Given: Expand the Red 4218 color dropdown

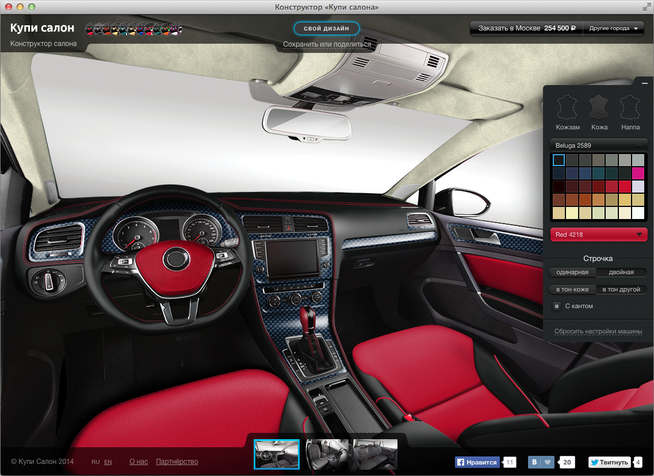Looking at the screenshot, I should point(599,235).
